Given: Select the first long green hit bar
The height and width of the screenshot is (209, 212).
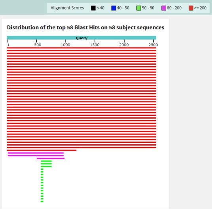Looking at the screenshot, I should [x=46, y=161].
